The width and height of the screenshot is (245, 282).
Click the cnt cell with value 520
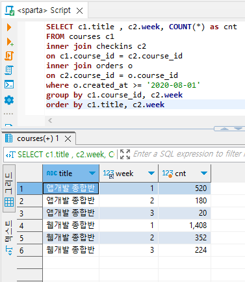pos(185,188)
